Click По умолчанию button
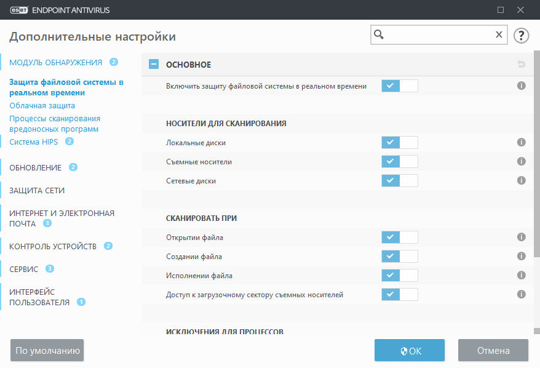Viewport: 540px width, 368px height. click(47, 350)
